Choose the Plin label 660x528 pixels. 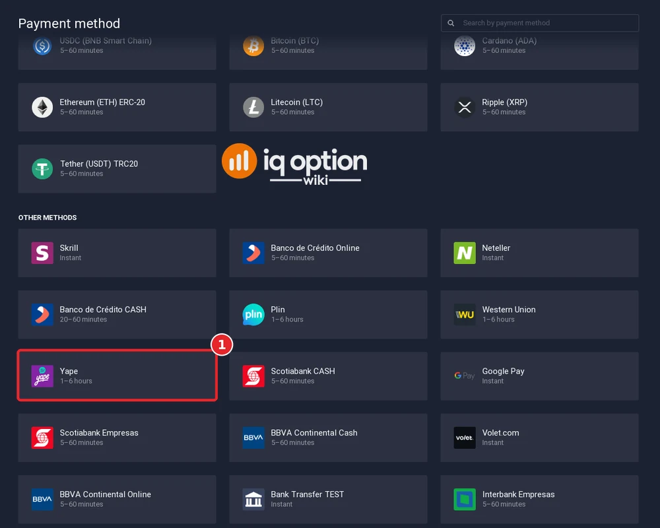click(x=278, y=310)
